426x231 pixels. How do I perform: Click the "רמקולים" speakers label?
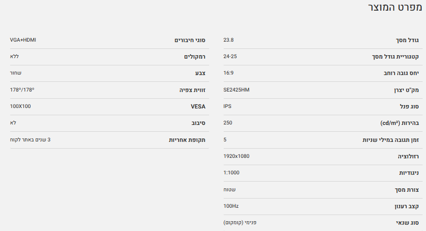(195, 57)
